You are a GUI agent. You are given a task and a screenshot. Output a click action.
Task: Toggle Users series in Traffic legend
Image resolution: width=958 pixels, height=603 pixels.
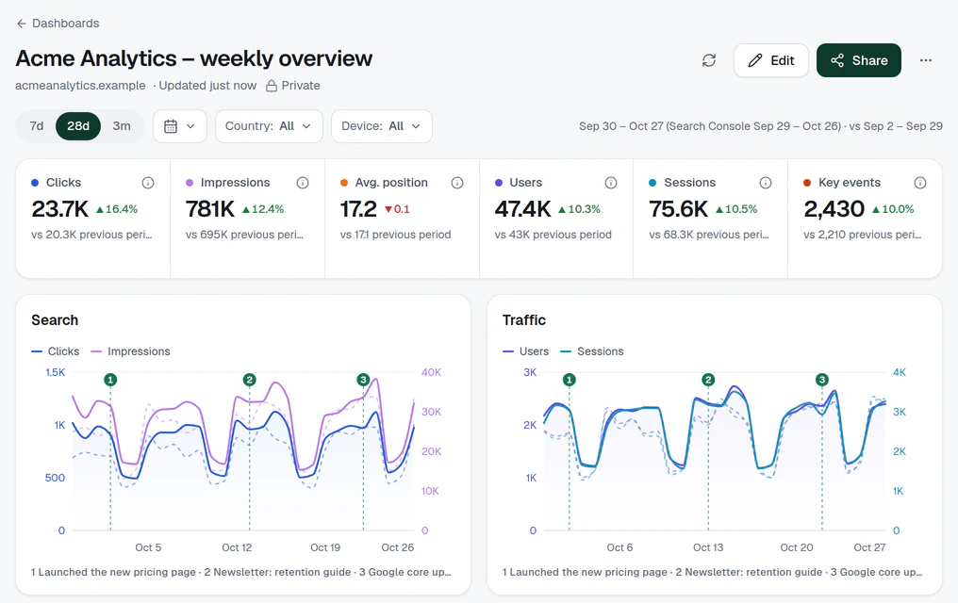pyautogui.click(x=525, y=351)
